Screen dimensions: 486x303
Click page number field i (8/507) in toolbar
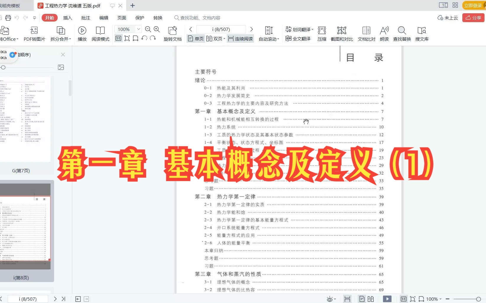tap(221, 29)
